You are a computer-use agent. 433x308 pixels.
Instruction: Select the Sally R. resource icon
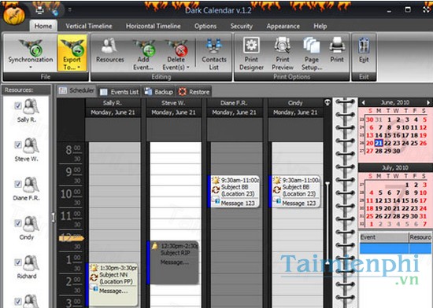click(x=31, y=106)
